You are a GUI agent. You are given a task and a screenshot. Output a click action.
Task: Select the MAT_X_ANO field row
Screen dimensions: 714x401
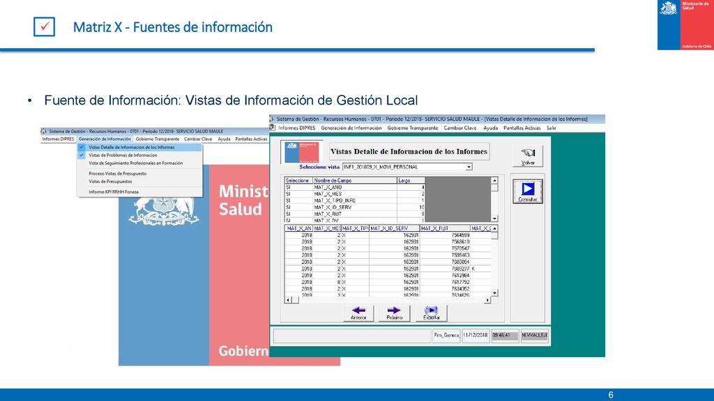point(355,187)
